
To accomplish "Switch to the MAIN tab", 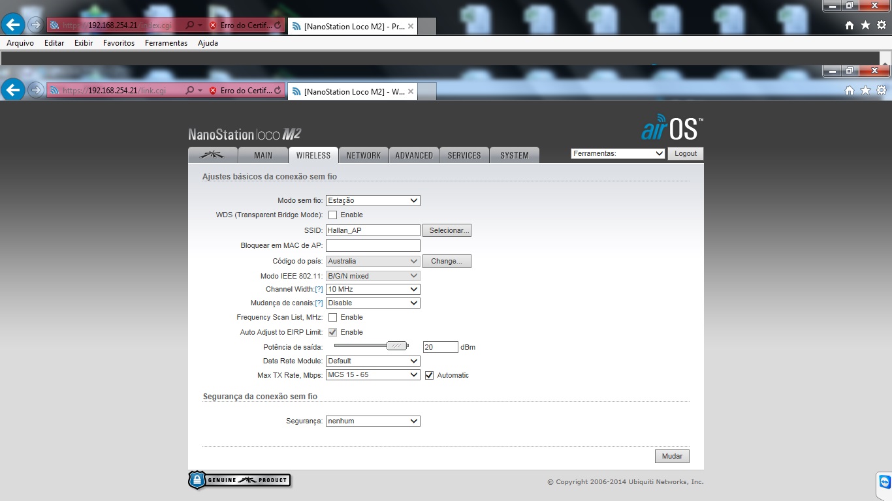I will [263, 155].
